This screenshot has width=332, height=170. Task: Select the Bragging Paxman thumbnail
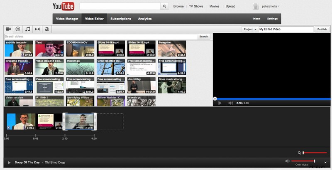(19, 67)
